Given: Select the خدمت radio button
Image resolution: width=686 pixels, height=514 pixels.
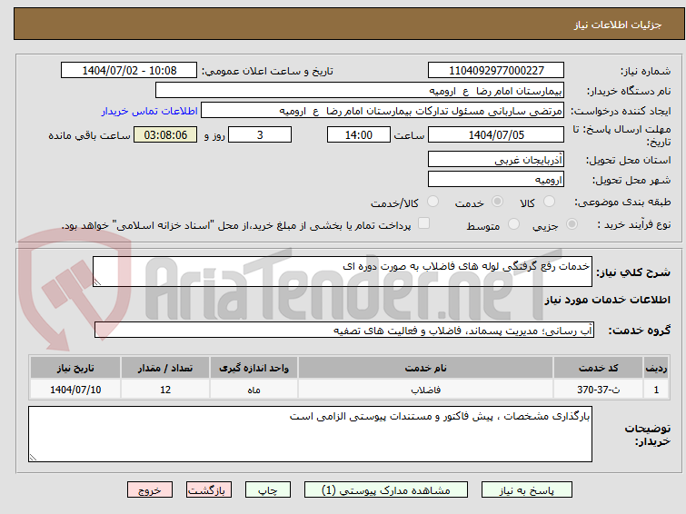Looking at the screenshot, I should coord(497,202).
